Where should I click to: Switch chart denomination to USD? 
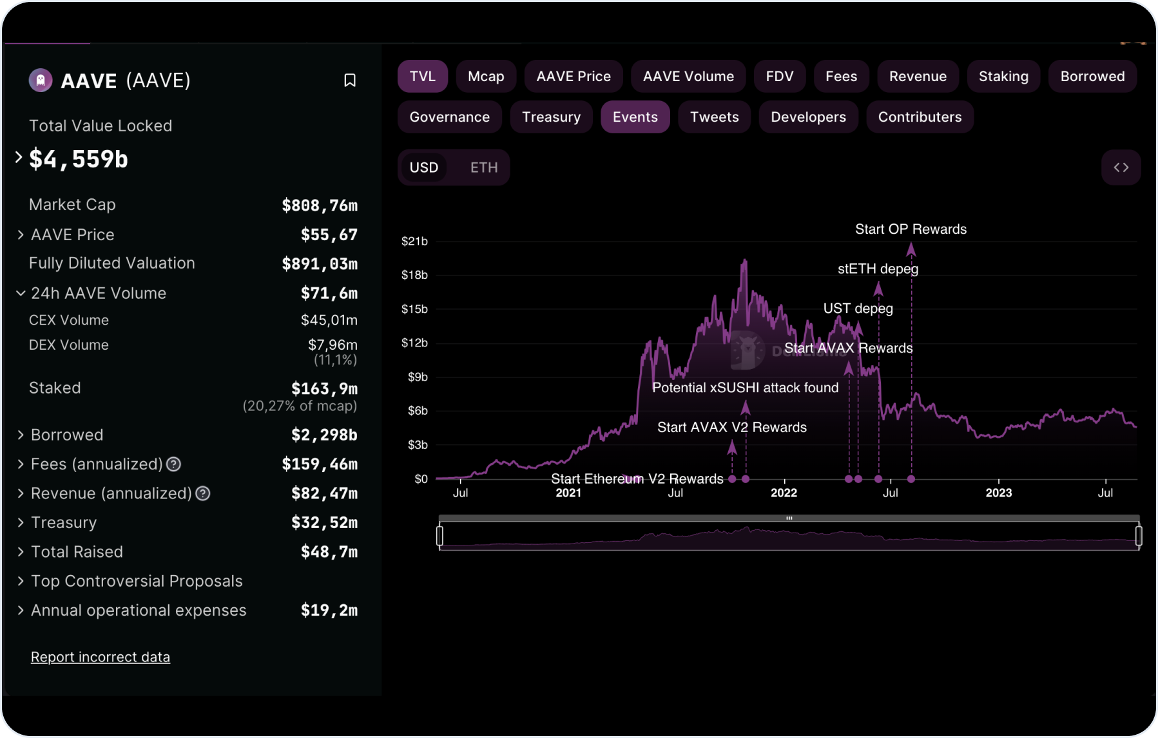424,167
